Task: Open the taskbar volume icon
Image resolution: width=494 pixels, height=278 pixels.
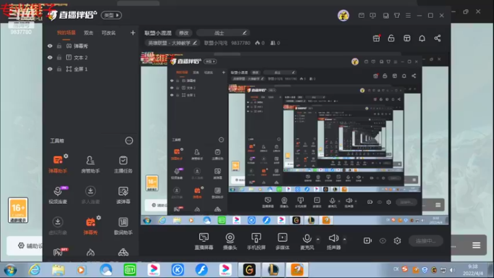Action: click(453, 270)
